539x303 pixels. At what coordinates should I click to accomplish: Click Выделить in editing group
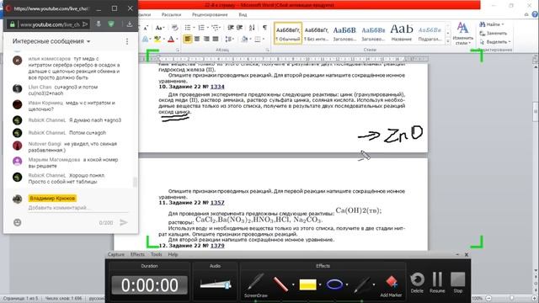(x=495, y=42)
